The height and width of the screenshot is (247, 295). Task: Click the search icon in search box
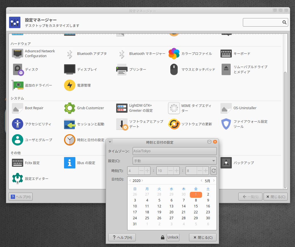(284, 22)
